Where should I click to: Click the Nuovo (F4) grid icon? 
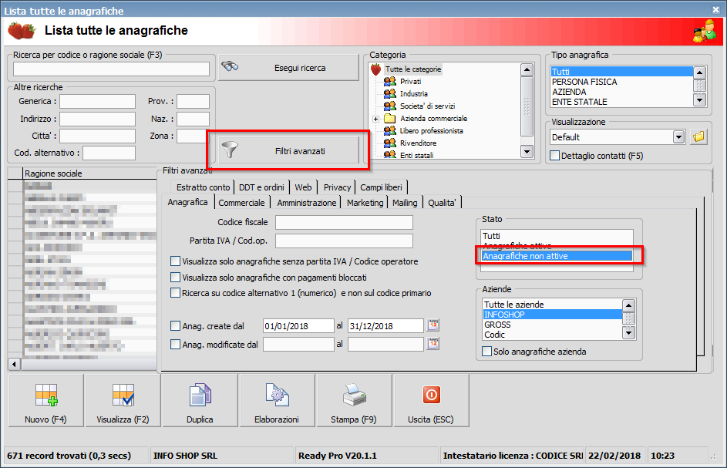(46, 396)
